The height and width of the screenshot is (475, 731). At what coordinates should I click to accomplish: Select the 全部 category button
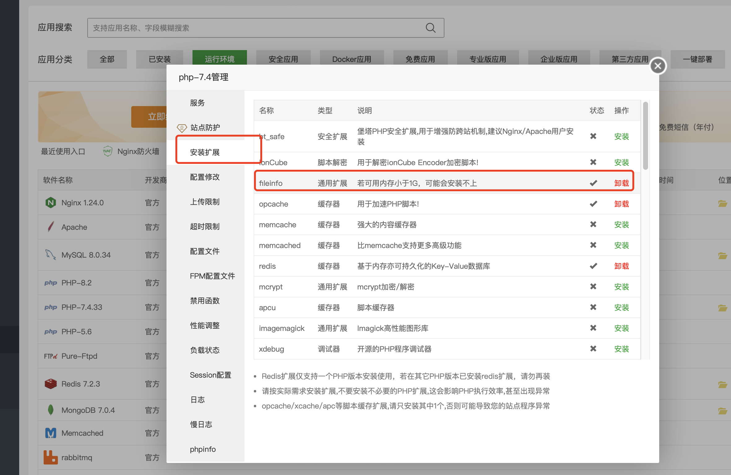(x=107, y=59)
